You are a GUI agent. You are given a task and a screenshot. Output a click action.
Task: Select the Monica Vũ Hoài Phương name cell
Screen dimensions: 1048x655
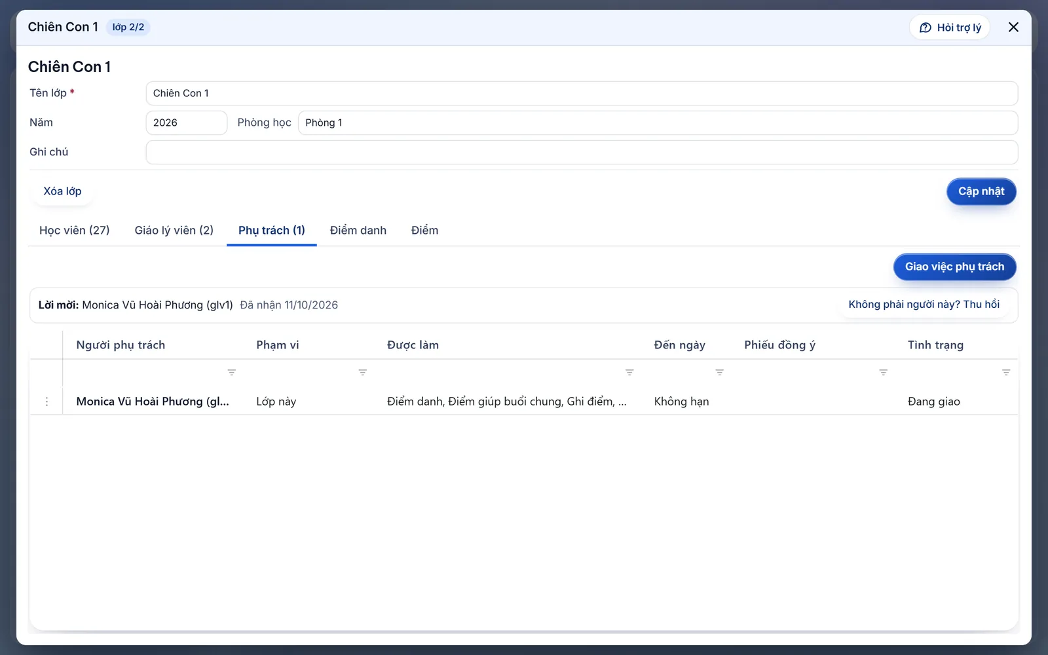153,402
